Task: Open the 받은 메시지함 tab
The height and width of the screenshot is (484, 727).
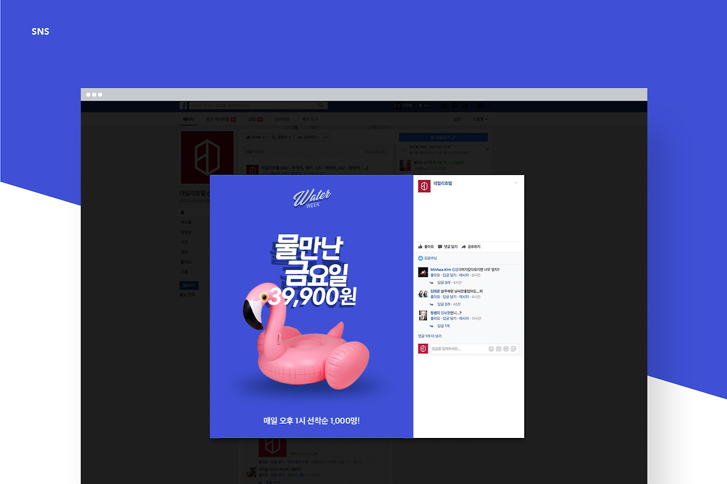Action: pos(221,119)
